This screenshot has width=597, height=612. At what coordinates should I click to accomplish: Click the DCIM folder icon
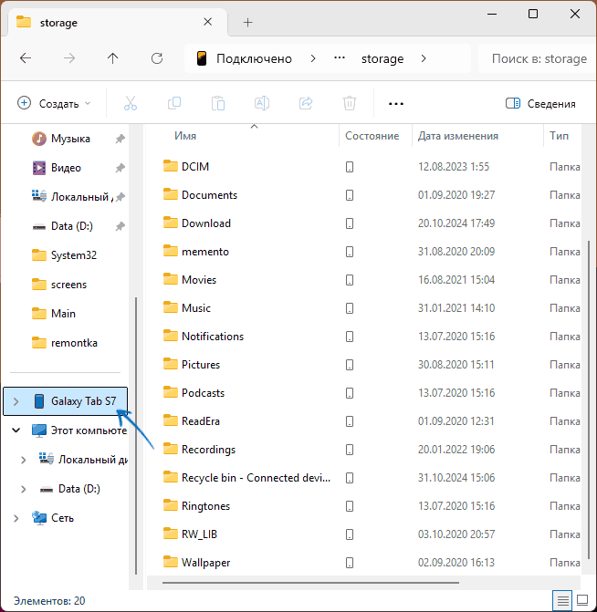point(171,166)
